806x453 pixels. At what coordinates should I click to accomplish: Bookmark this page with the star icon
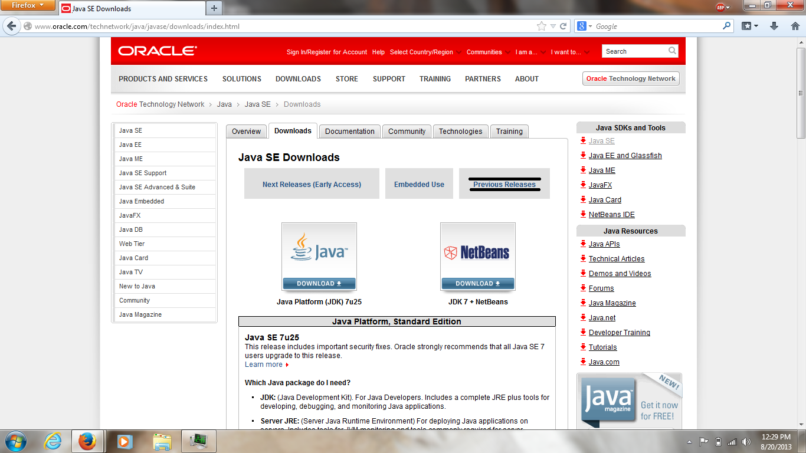click(x=541, y=26)
